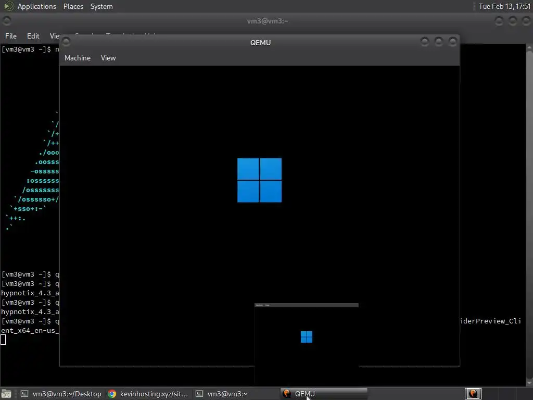This screenshot has width=533, height=400.
Task: Click the QEMU taskbar button
Action: click(x=324, y=394)
